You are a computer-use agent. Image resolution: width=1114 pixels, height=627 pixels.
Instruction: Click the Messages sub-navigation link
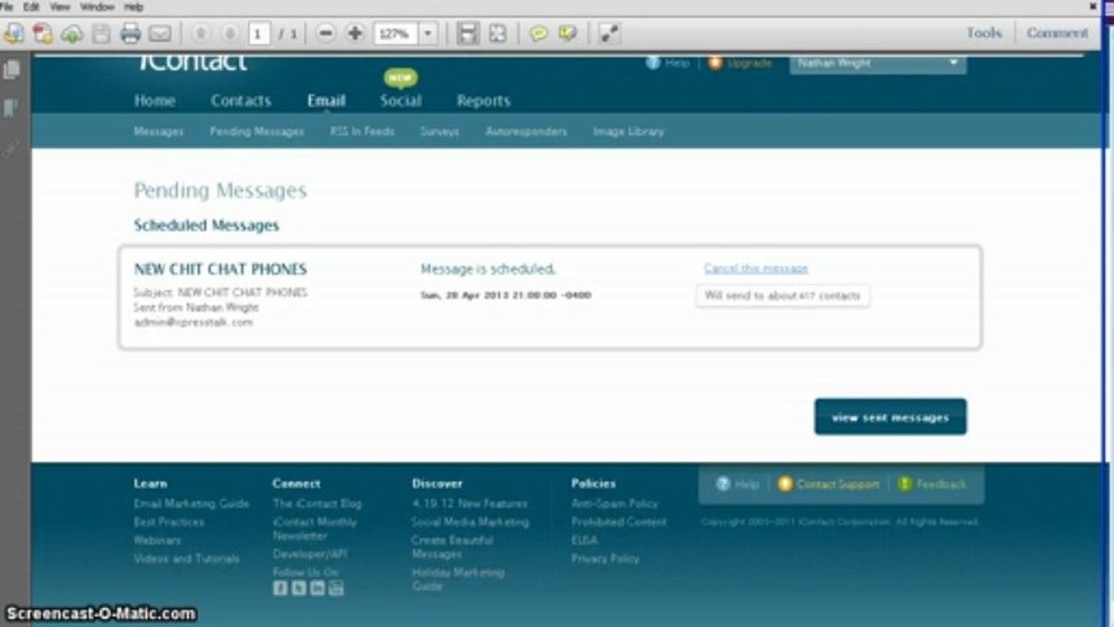[x=159, y=131]
